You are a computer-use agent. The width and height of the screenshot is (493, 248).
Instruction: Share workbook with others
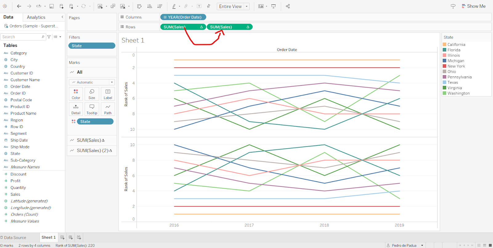pos(288,6)
